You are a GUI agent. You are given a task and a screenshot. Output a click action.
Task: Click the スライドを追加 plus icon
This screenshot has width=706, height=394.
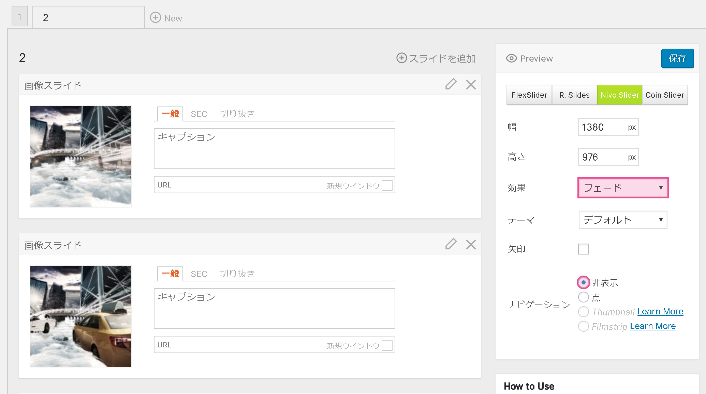tap(401, 58)
